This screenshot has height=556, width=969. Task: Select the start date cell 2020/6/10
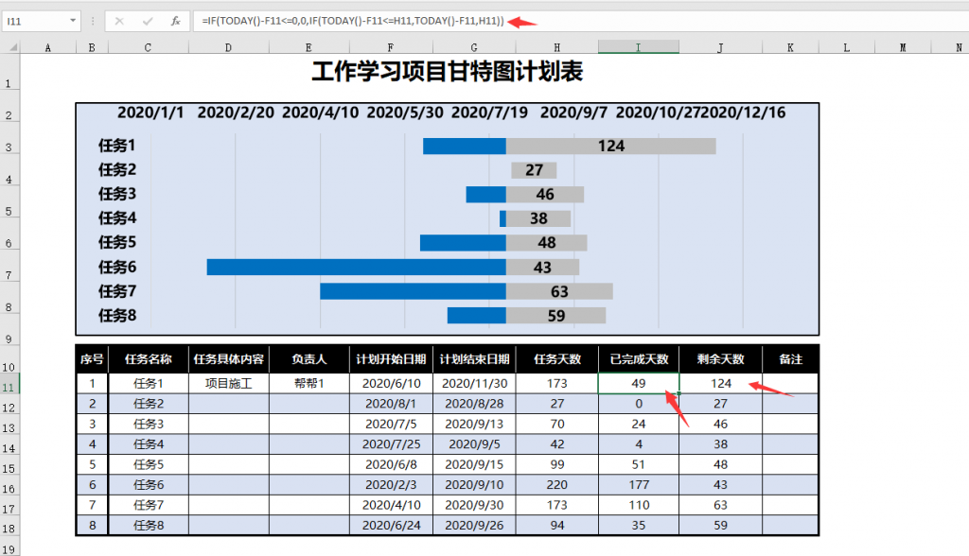[x=391, y=383]
